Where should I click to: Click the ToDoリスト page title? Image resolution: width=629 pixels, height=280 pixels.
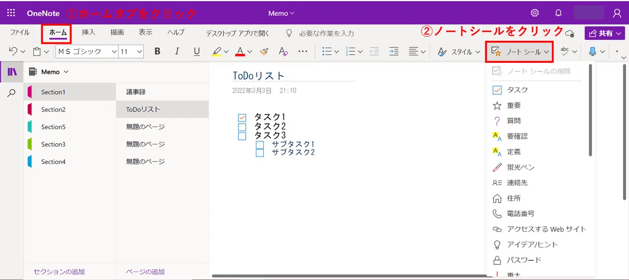pos(259,75)
